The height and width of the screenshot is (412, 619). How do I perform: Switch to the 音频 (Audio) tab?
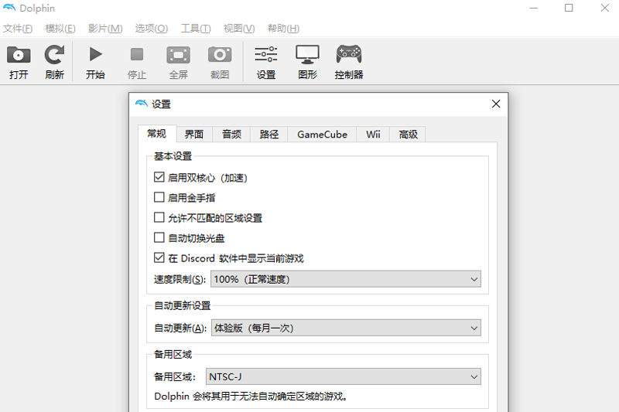(231, 134)
